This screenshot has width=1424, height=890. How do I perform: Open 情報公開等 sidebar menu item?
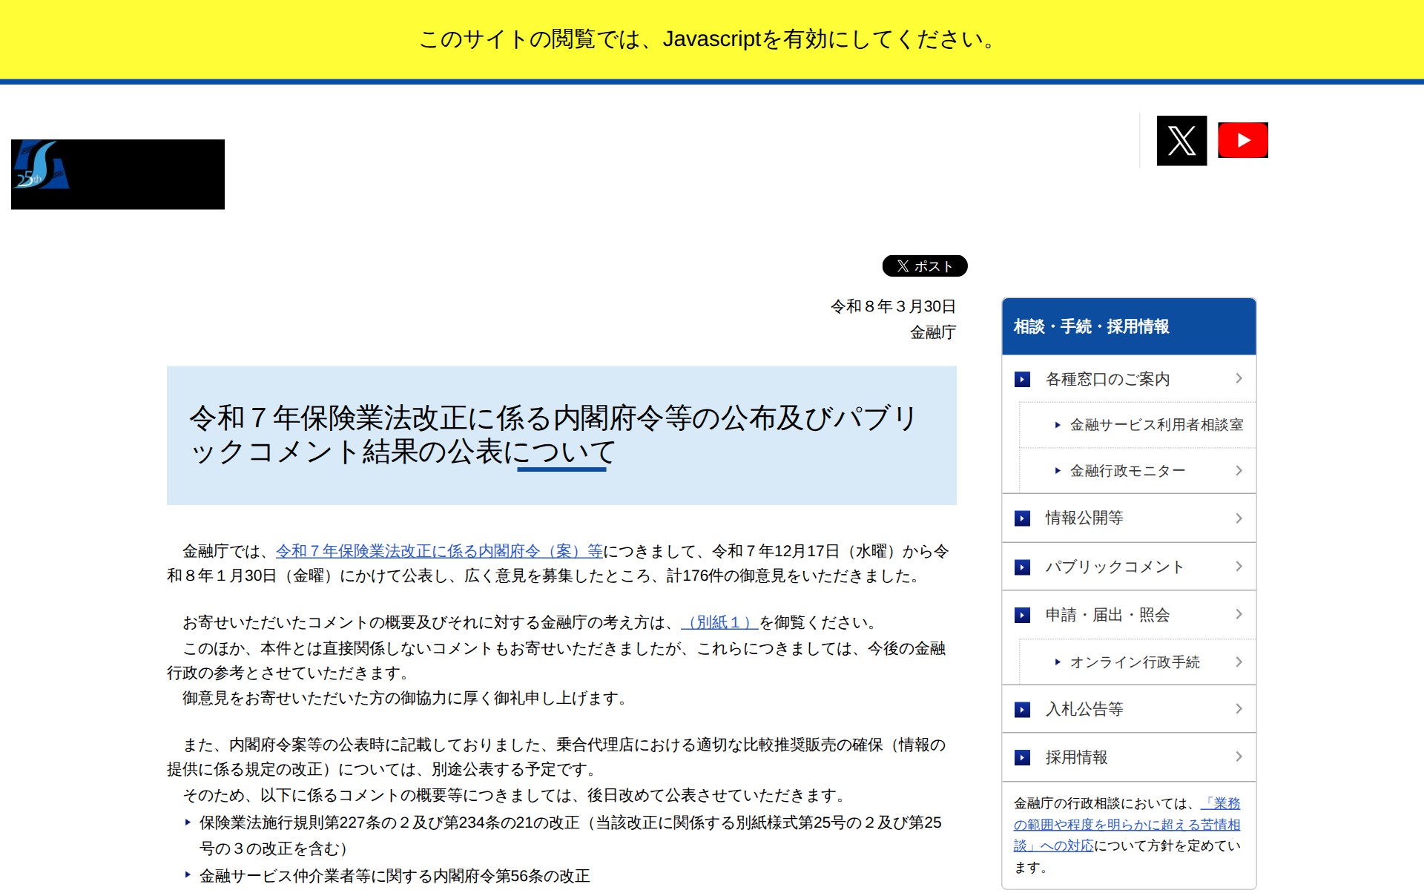(x=1084, y=518)
